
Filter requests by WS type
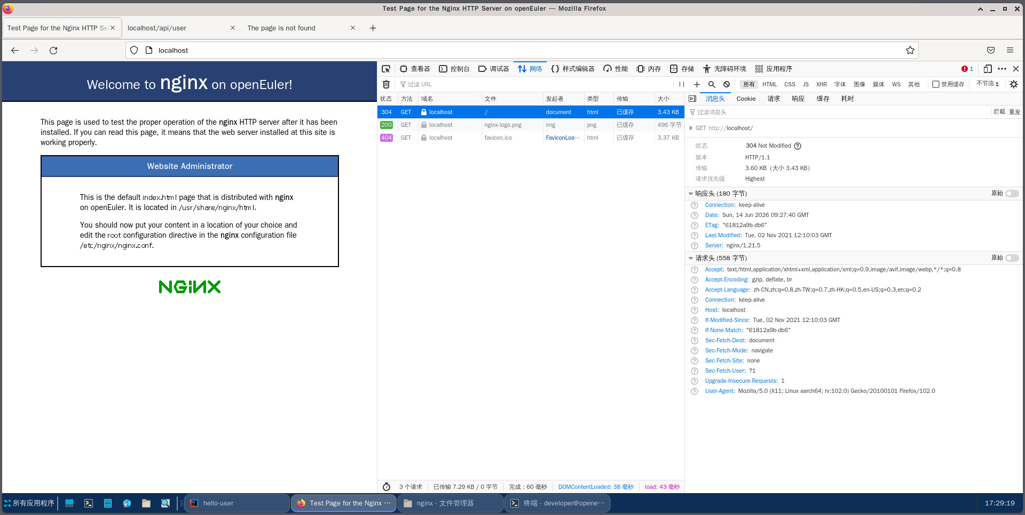pyautogui.click(x=896, y=84)
